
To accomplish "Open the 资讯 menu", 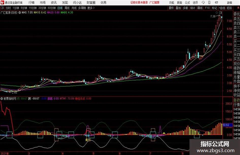I will tap(54, 3).
